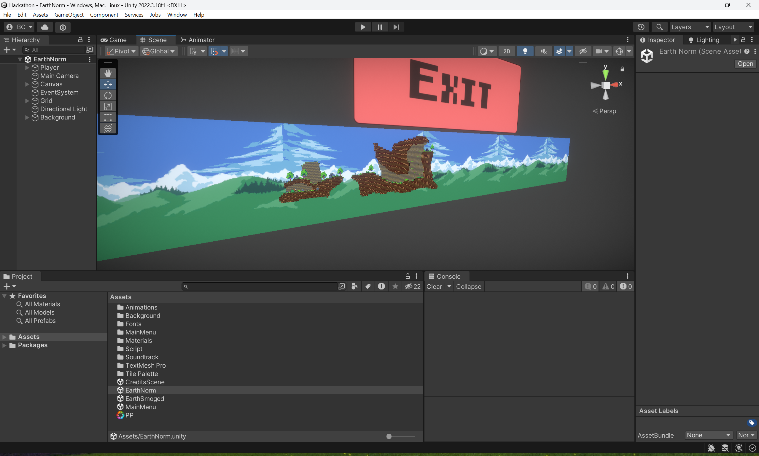Expand the Player object in Hierarchy
The height and width of the screenshot is (456, 759).
(27, 68)
